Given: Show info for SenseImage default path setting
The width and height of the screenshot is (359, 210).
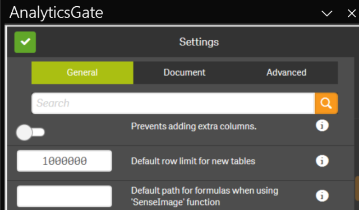Looking at the screenshot, I should (x=322, y=195).
